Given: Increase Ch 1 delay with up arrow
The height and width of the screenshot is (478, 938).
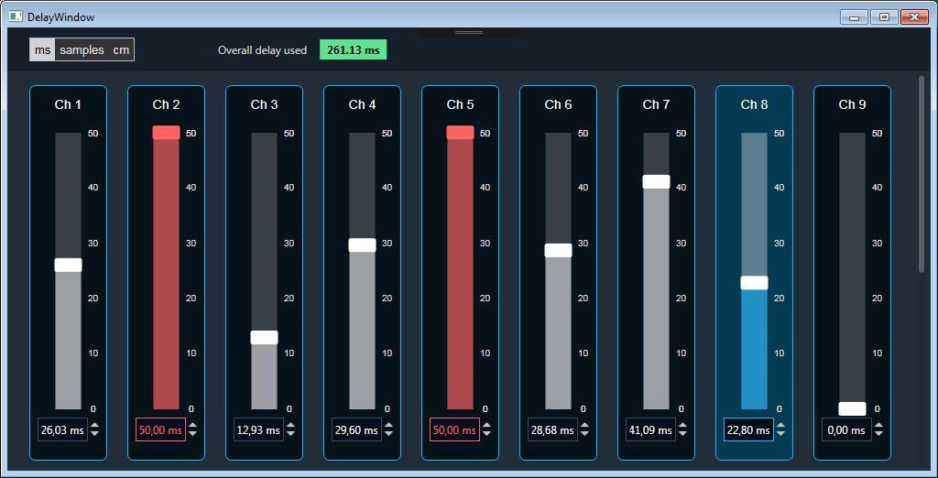Looking at the screenshot, I should pyautogui.click(x=94, y=426).
